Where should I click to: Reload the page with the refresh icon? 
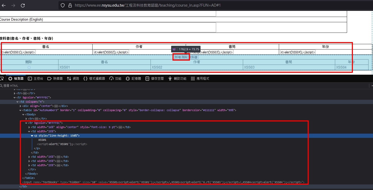pyautogui.click(x=23, y=5)
